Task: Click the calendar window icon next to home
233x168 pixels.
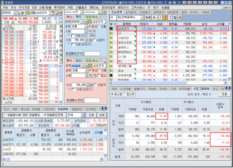Action: click(174, 3)
